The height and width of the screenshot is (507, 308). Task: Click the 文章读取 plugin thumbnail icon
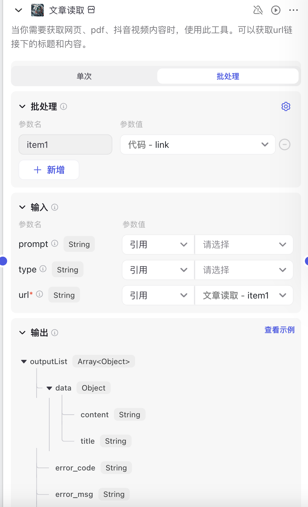[x=38, y=10]
